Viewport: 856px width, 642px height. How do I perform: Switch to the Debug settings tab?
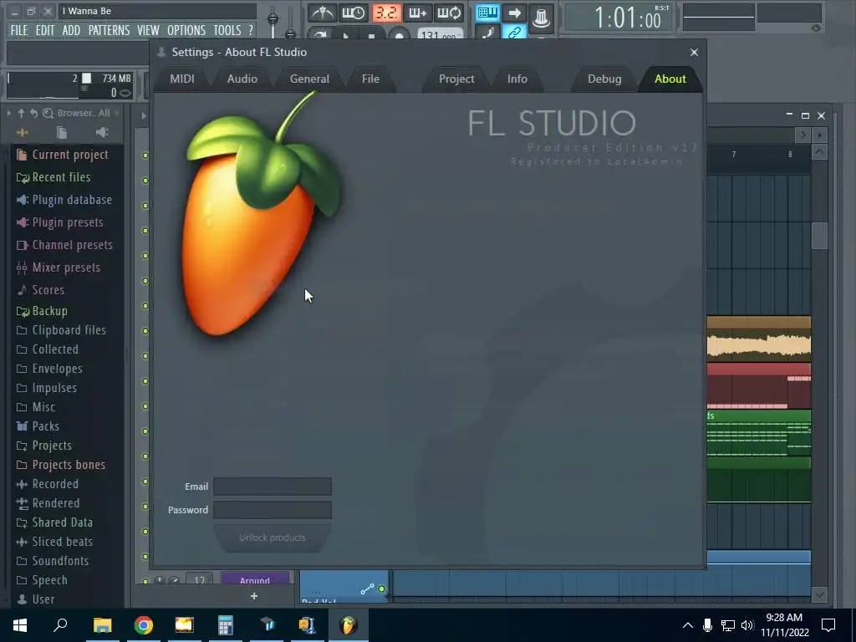[604, 79]
